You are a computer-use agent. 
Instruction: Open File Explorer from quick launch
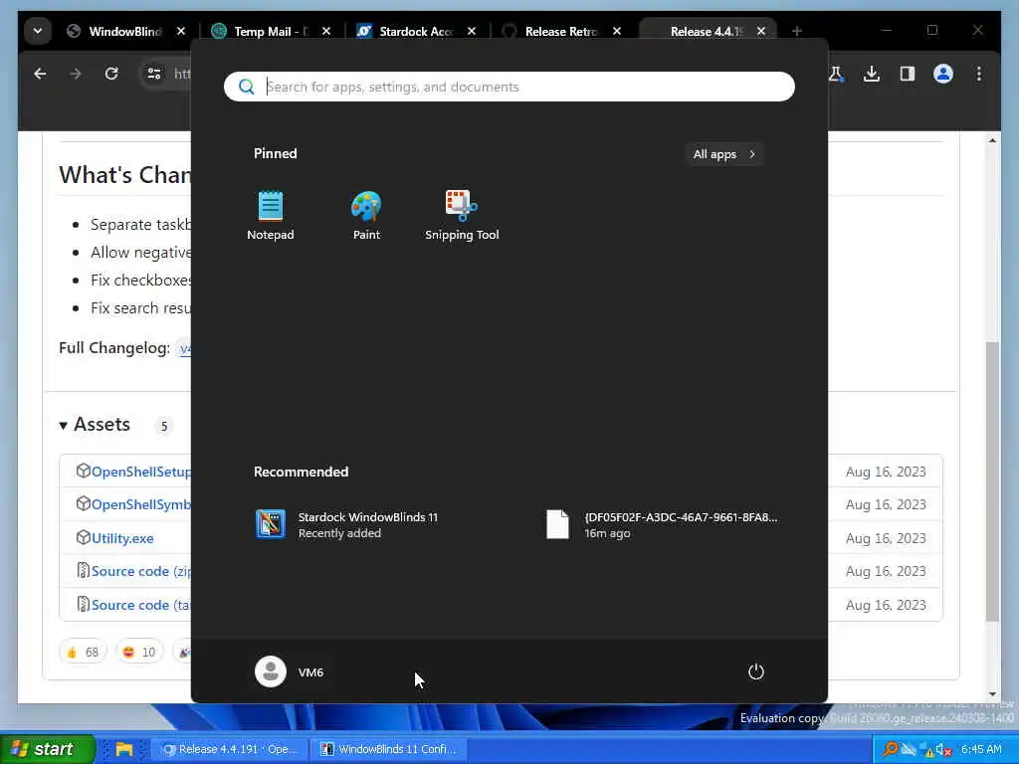pos(124,749)
